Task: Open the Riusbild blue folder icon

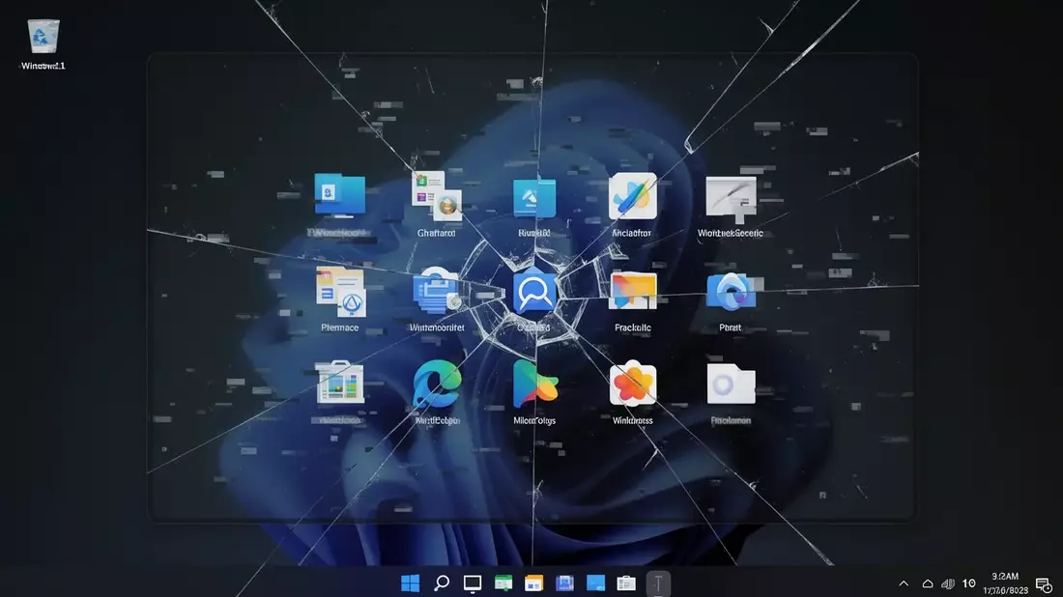Action: click(534, 197)
